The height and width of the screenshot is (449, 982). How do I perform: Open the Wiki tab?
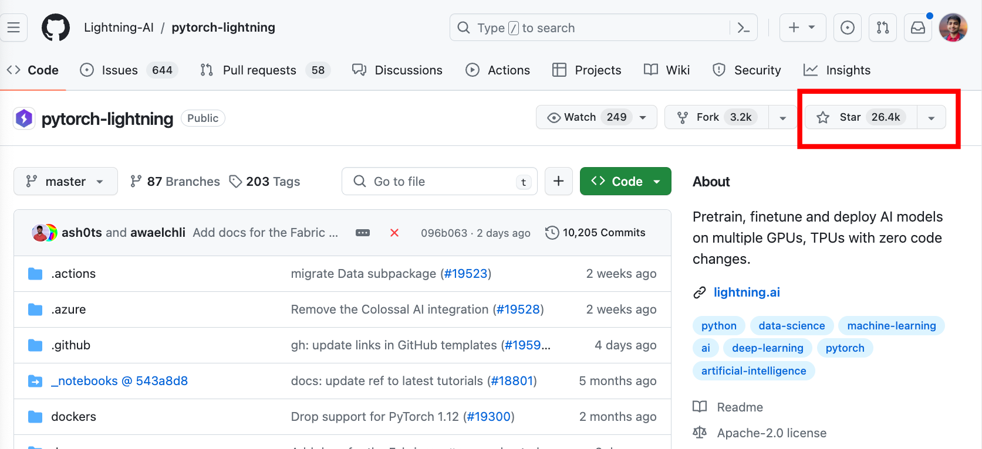pos(667,70)
